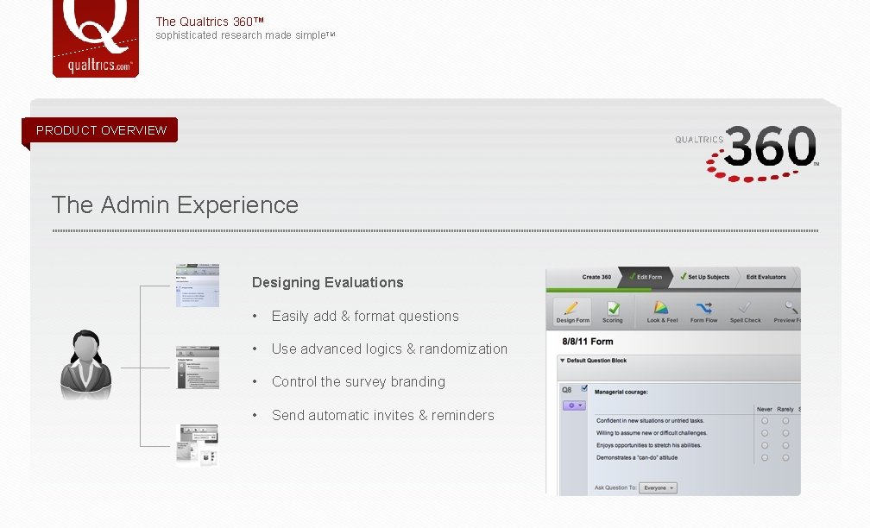Click the 8/8/11 Form title

(x=588, y=342)
